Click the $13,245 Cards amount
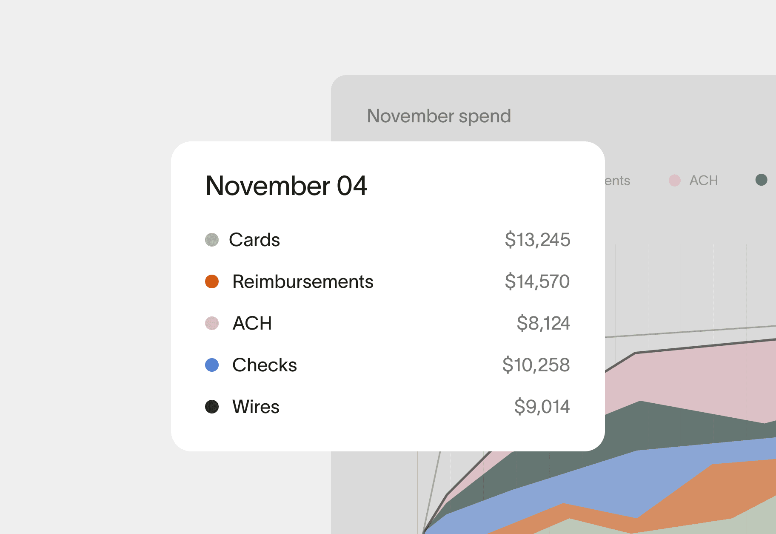 pos(537,240)
